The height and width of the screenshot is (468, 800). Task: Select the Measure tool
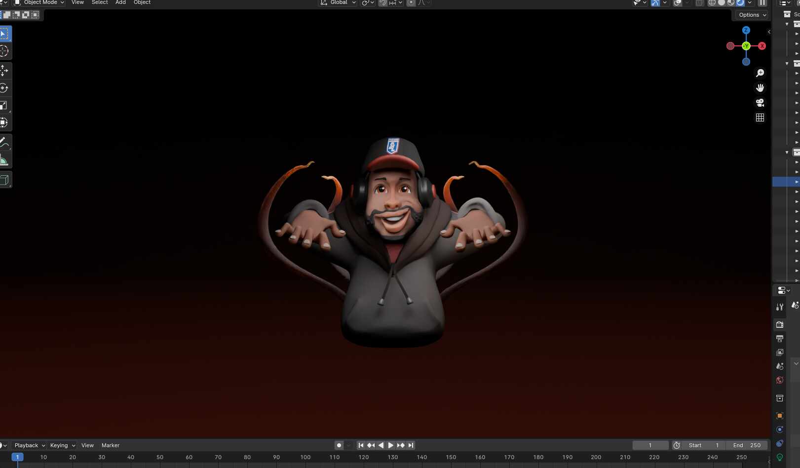click(x=4, y=160)
